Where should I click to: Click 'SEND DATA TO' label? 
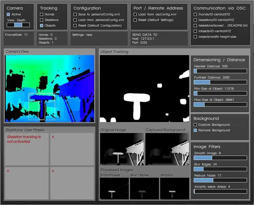click(145, 35)
